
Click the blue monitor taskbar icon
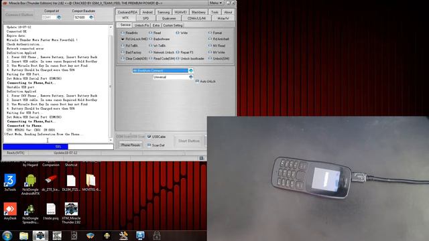tap(140, 236)
